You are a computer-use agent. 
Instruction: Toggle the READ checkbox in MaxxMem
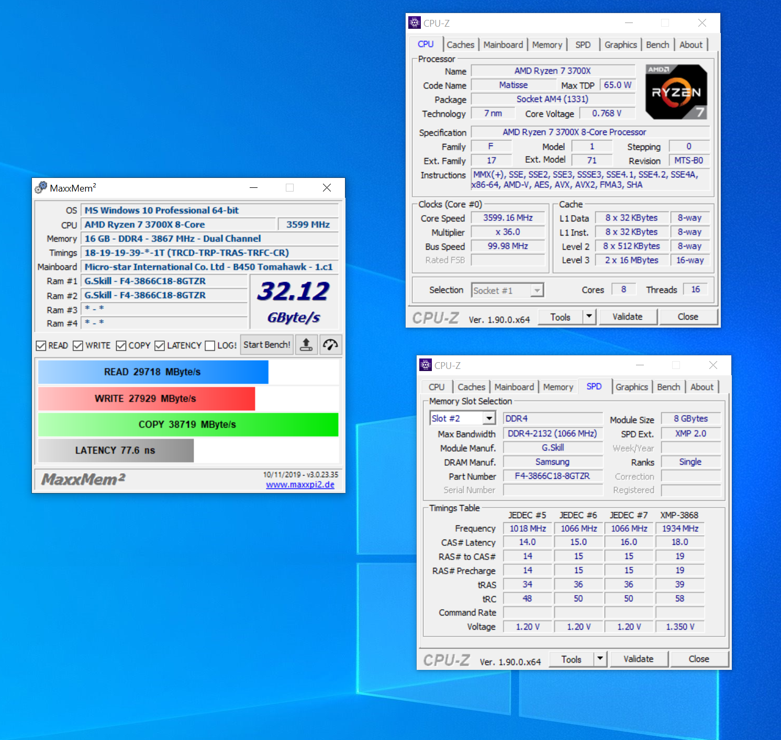[x=41, y=346]
